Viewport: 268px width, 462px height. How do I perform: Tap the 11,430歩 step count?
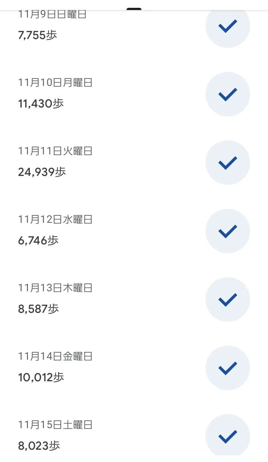[x=41, y=103]
